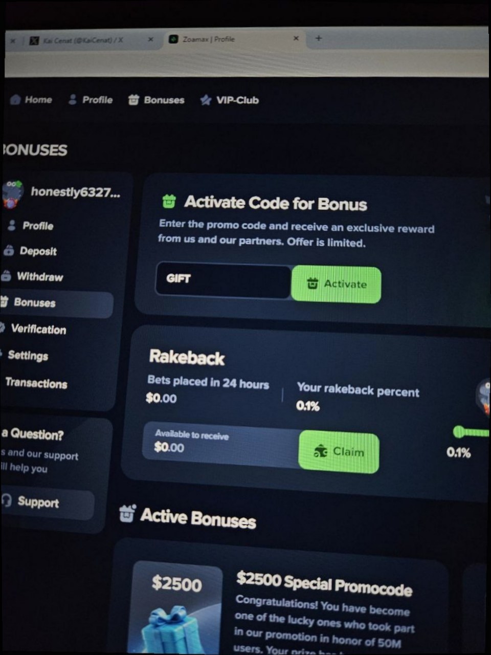This screenshot has width=491, height=655.
Task: Click the Bonuses gift icon in top navigation
Action: (133, 100)
